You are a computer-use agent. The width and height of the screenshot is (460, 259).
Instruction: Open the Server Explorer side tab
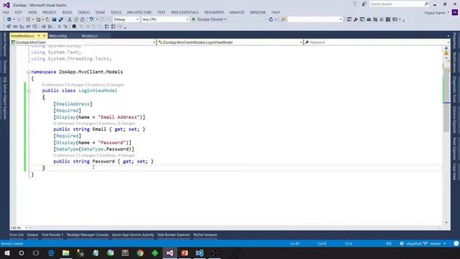(5, 45)
